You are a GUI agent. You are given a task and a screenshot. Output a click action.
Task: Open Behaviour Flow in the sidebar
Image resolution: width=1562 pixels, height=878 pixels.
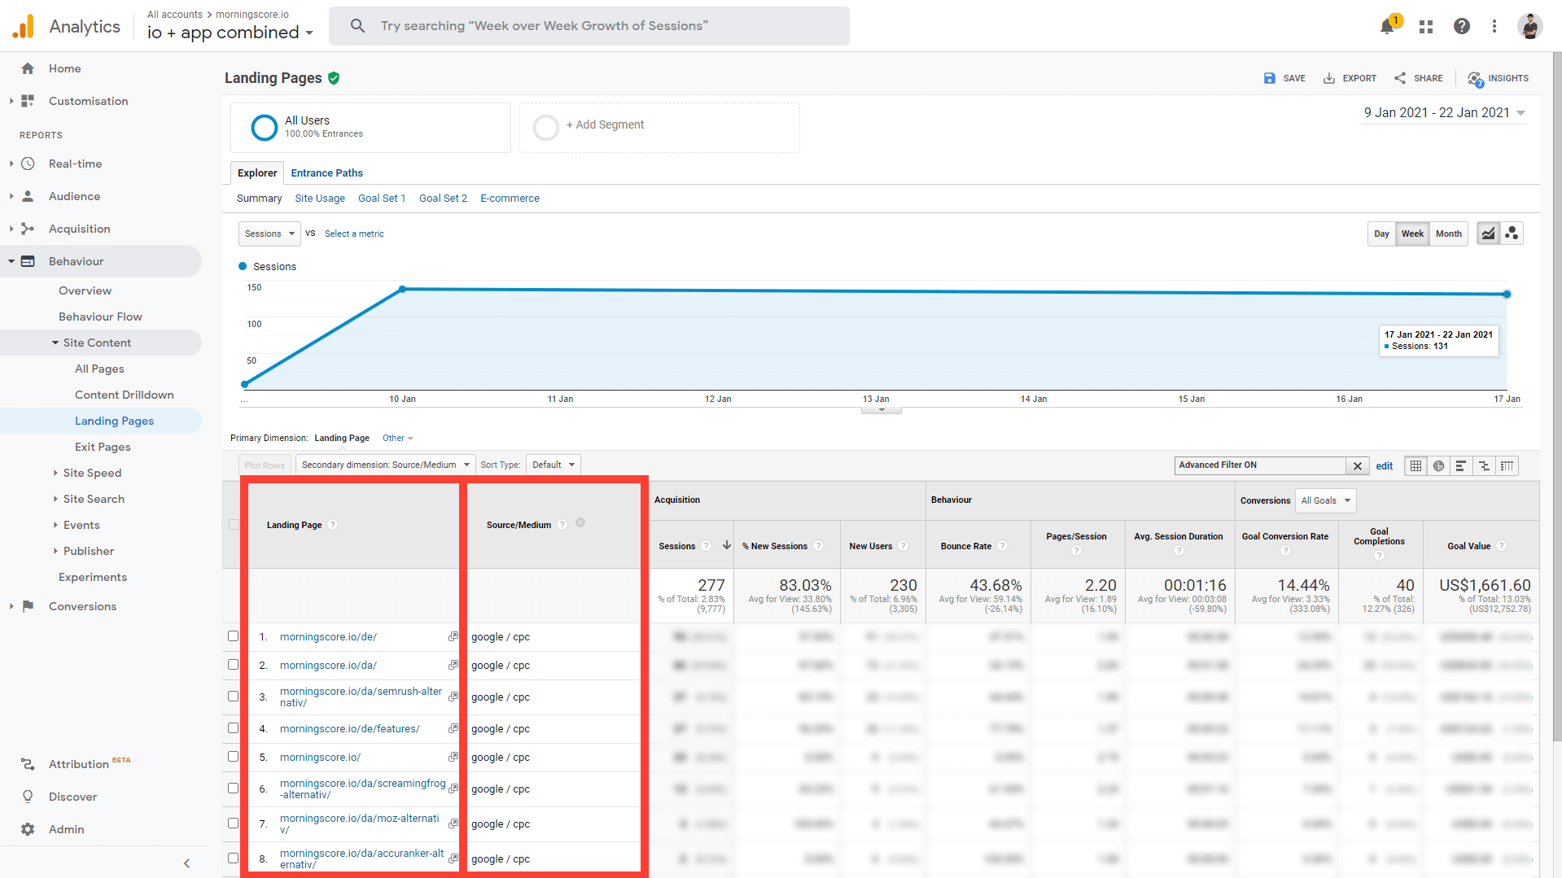click(101, 317)
